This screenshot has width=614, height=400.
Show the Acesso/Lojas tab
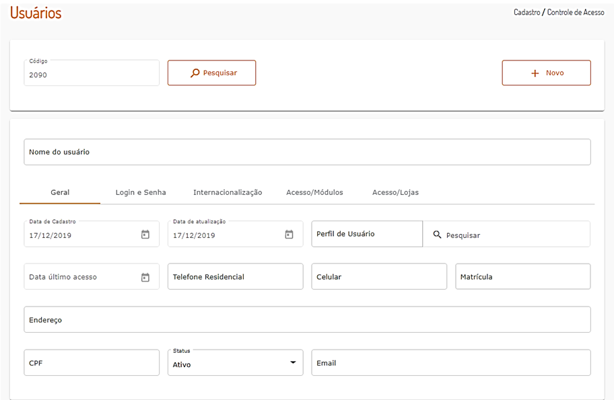pyautogui.click(x=395, y=192)
